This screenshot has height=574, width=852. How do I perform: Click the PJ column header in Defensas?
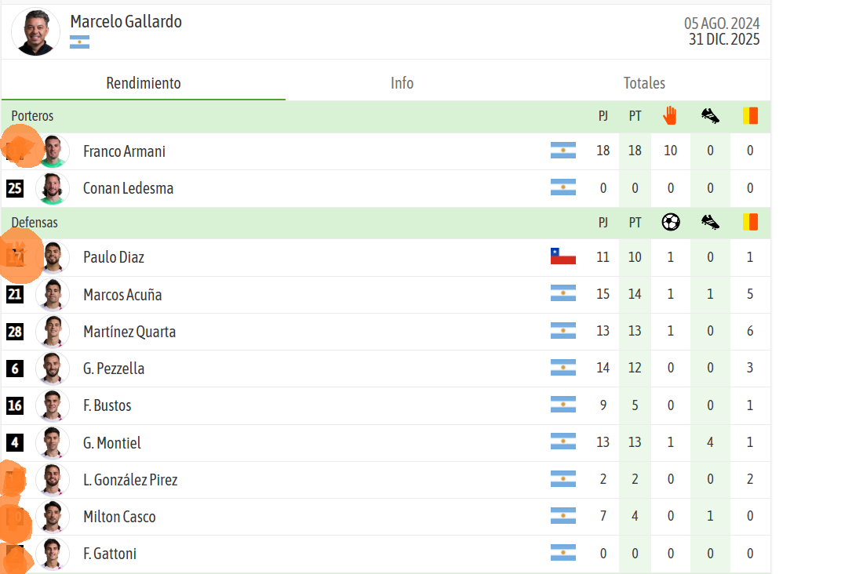(x=603, y=222)
